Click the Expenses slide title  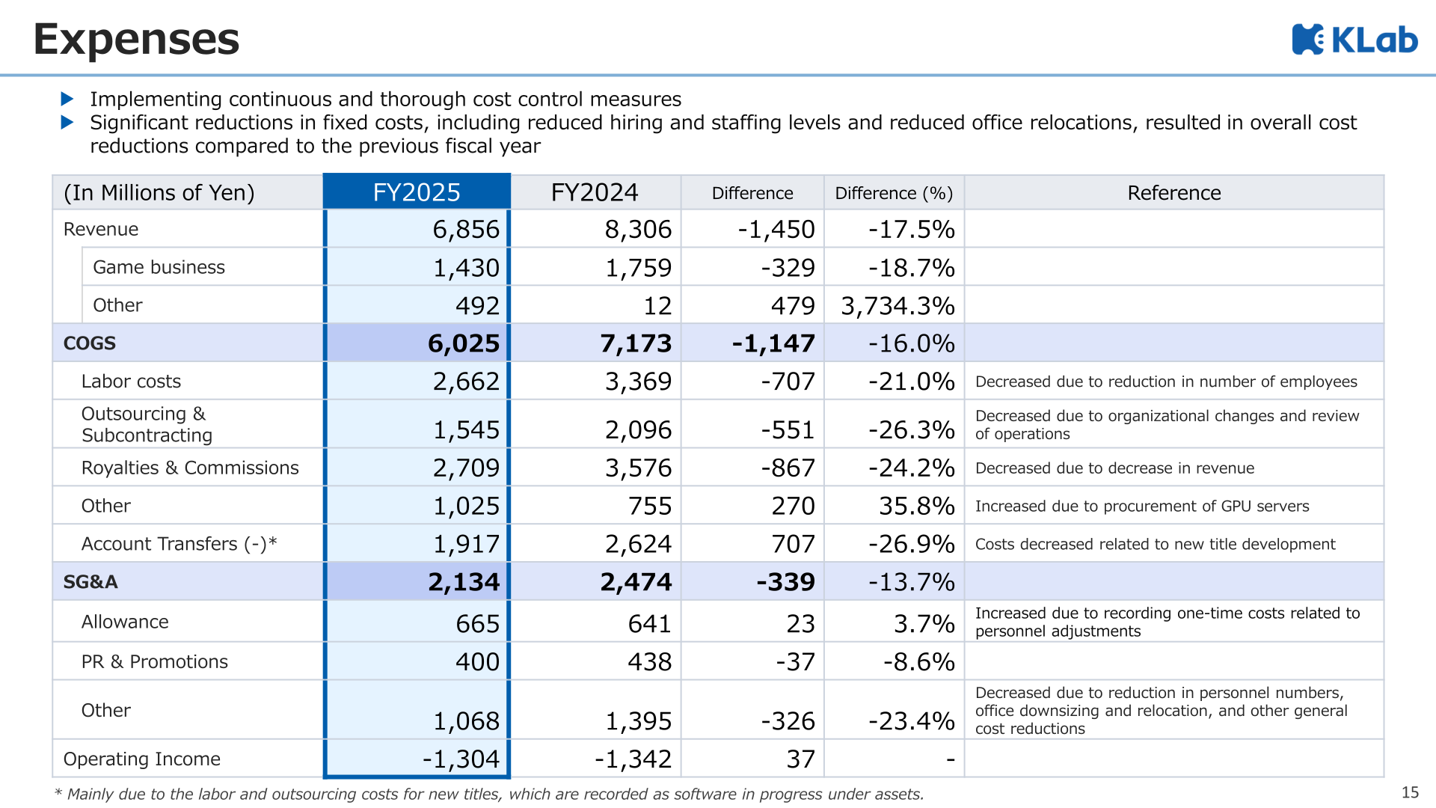[x=136, y=39]
